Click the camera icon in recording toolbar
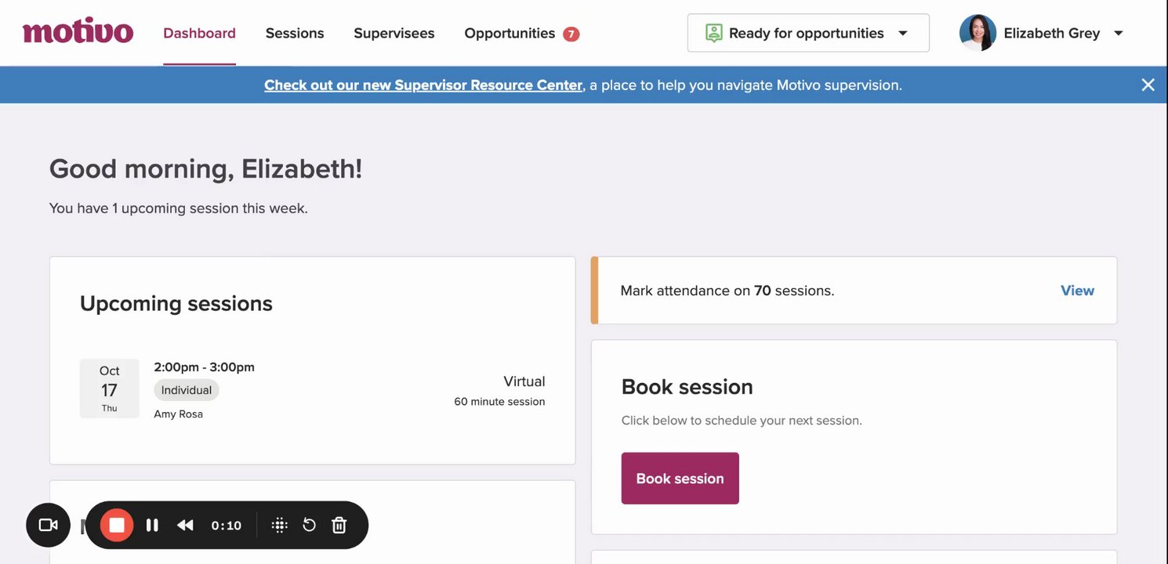Screen dimensions: 1168x564 [x=48, y=525]
